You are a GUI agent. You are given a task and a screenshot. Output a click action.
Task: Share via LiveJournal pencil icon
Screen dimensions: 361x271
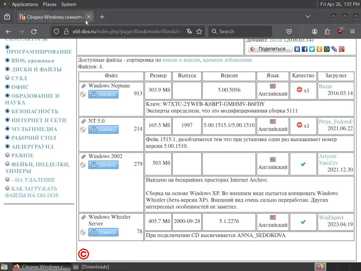click(334, 49)
